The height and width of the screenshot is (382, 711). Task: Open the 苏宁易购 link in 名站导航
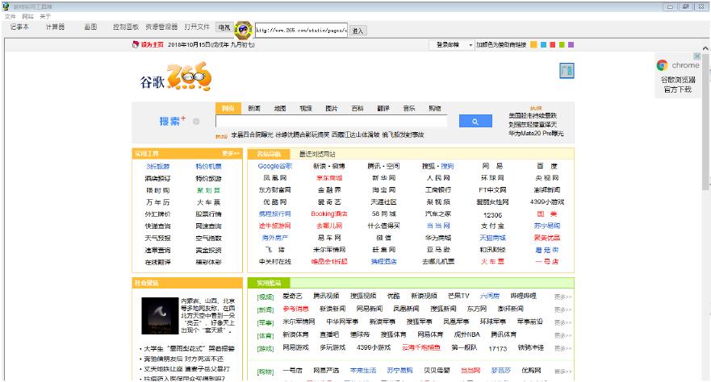pos(547,226)
